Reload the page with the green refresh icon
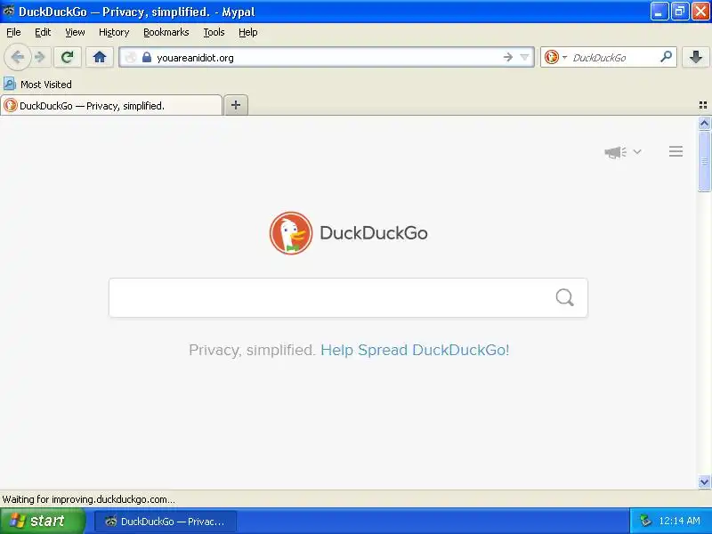Screen dimensions: 712x534 tap(68, 57)
